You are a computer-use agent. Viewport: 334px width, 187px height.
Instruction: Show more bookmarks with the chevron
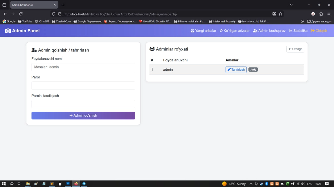tap(303, 21)
